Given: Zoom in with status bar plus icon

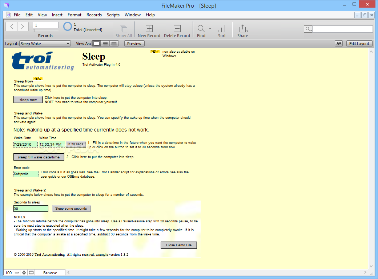Looking at the screenshot, I should coord(24,272).
